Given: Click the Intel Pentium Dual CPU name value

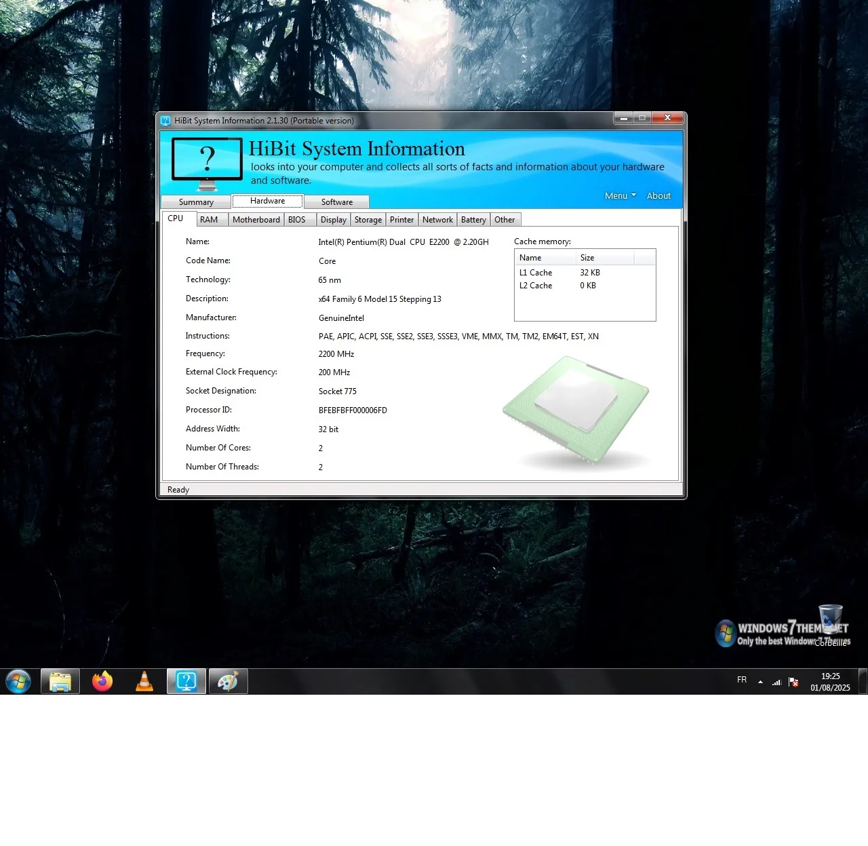Looking at the screenshot, I should (403, 242).
